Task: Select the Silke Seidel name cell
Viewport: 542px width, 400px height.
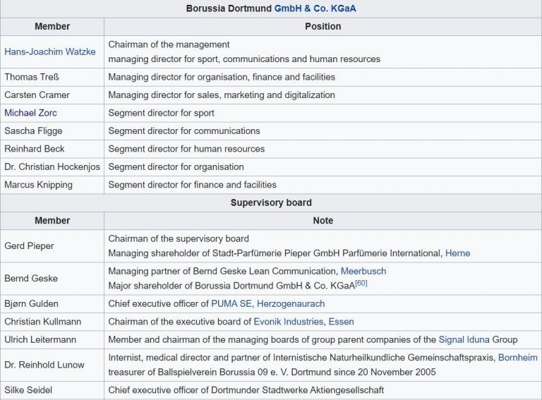Action: click(x=28, y=390)
